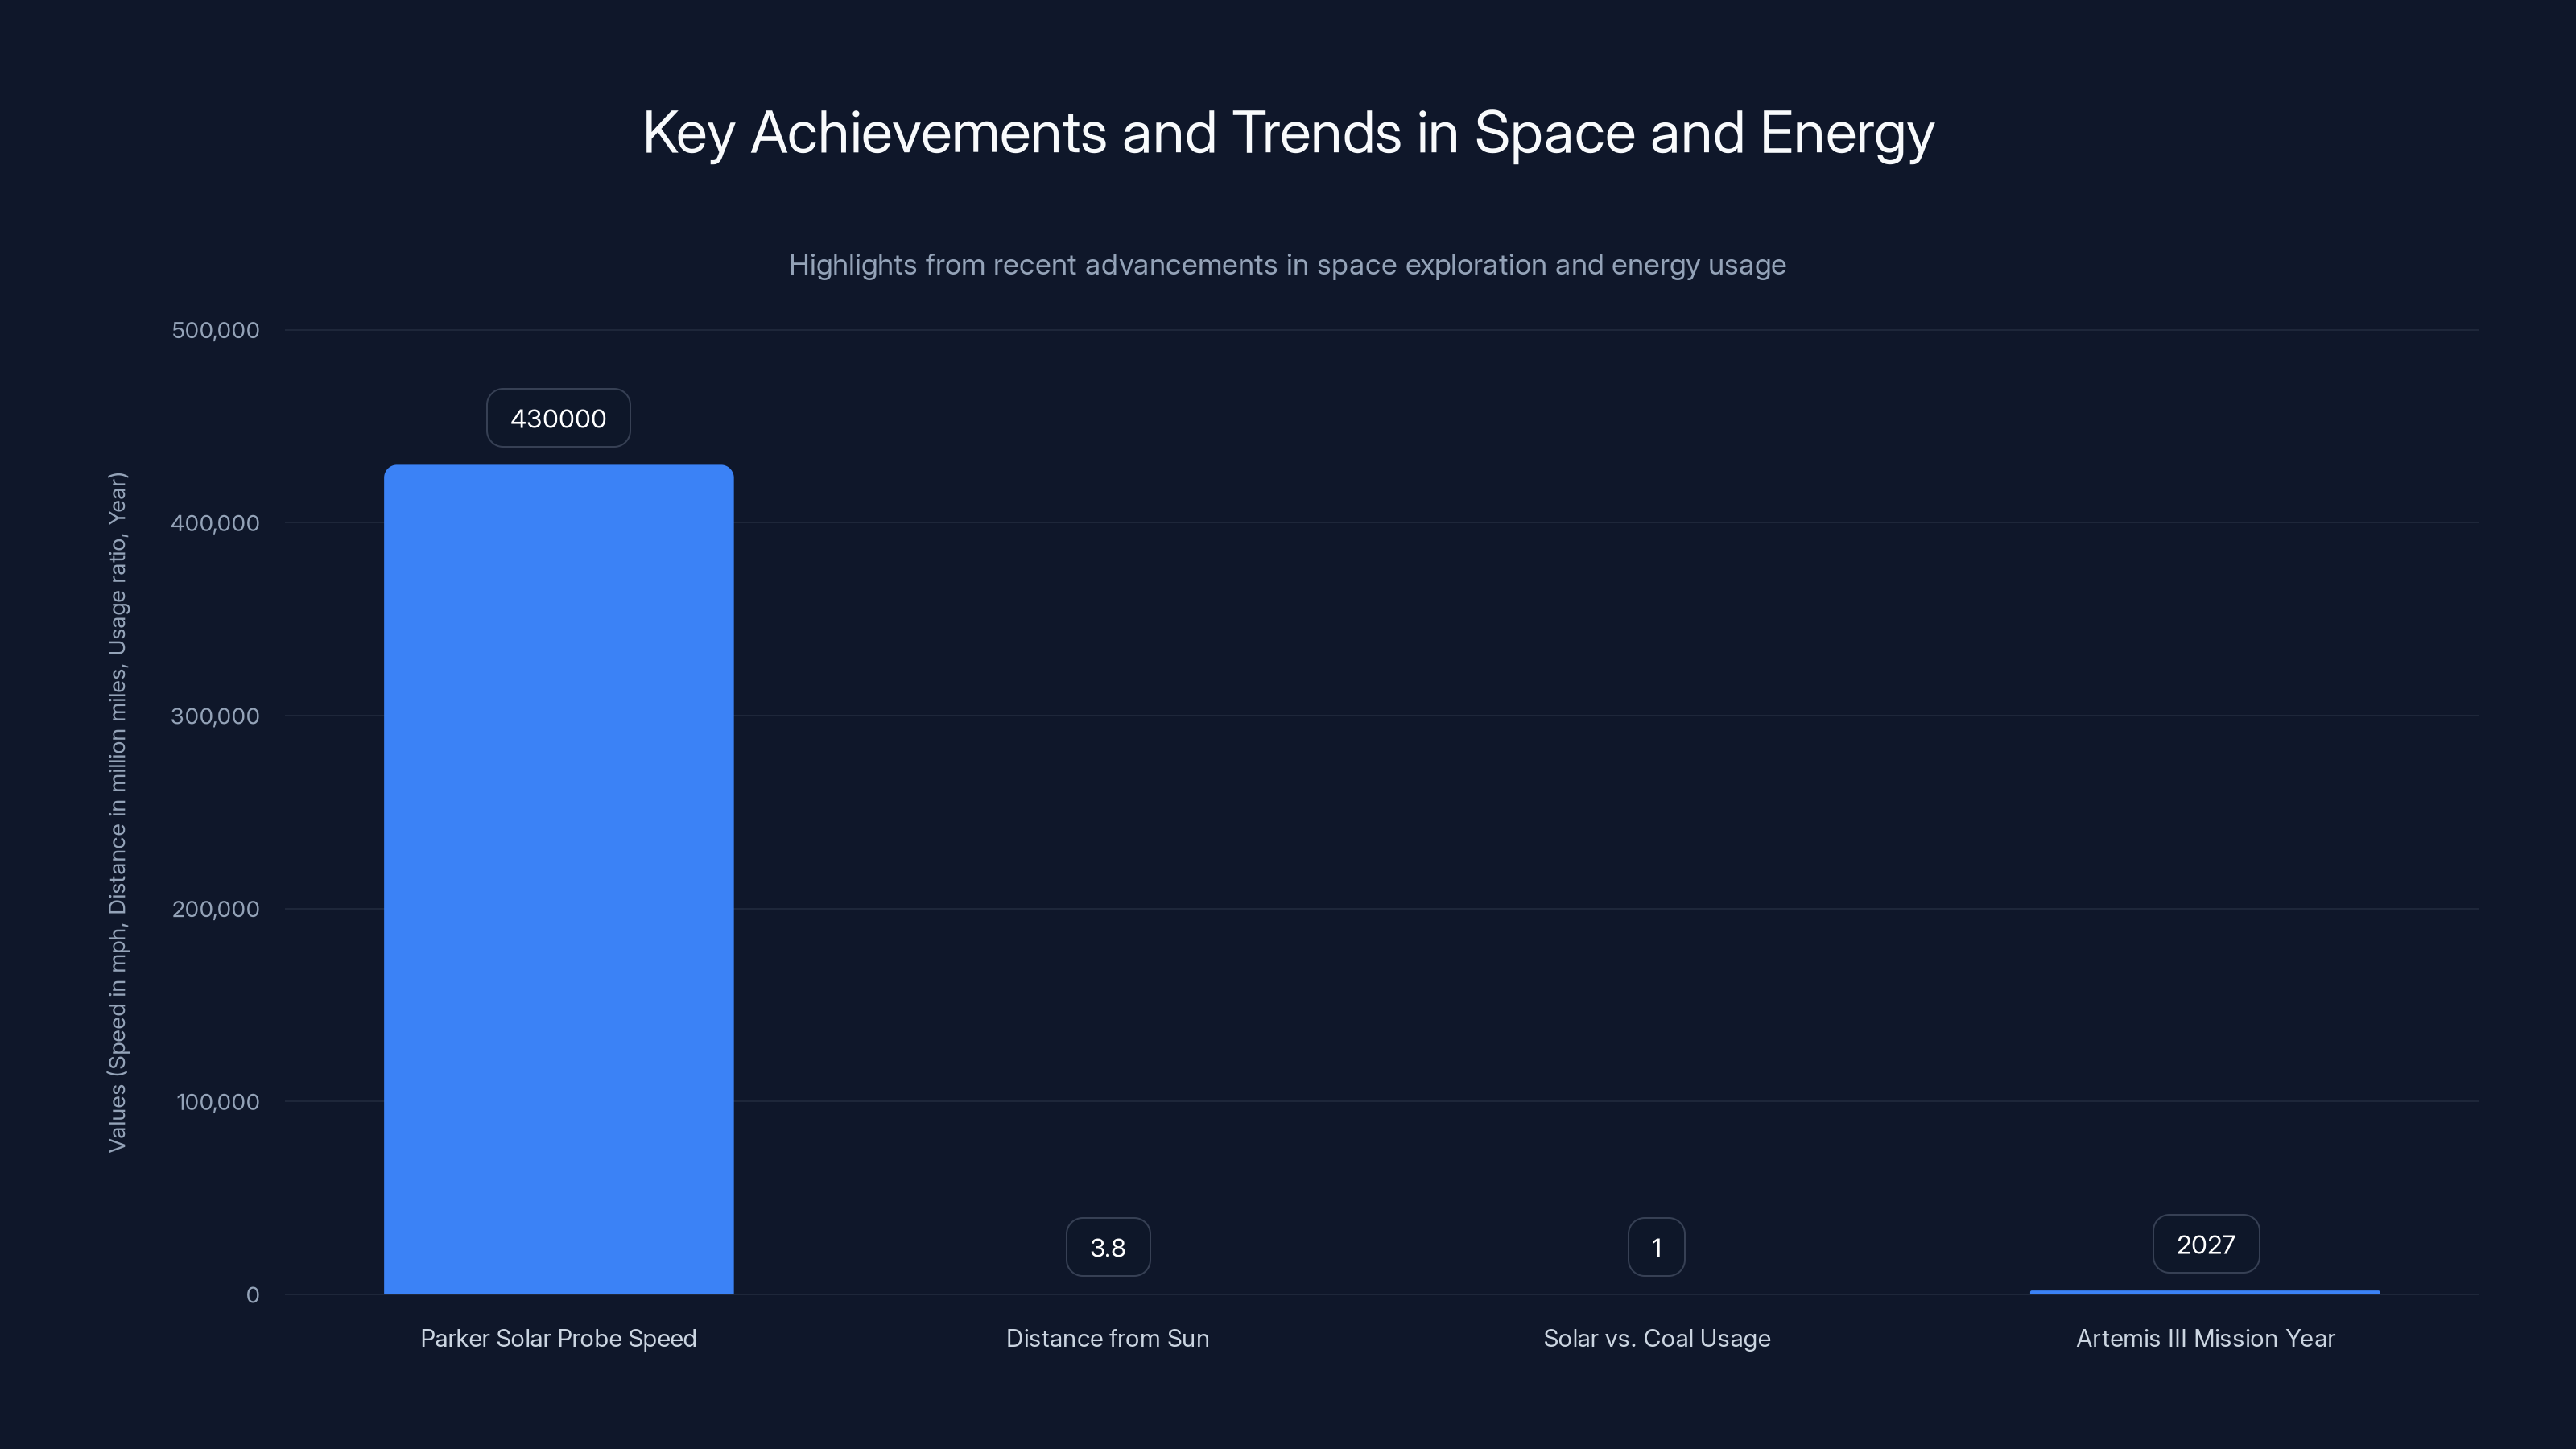Click the 3.8 value label

[x=1108, y=1247]
